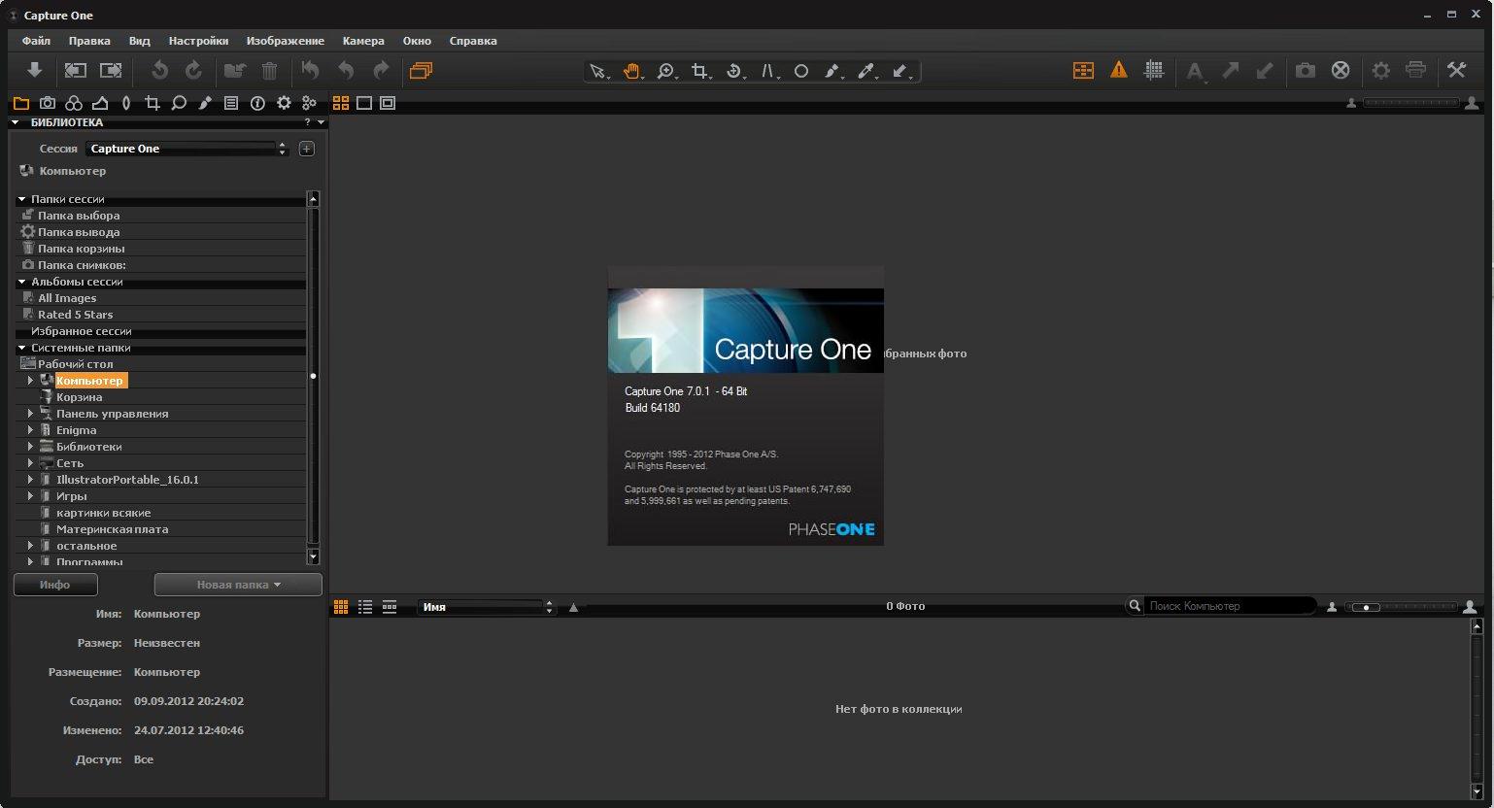Choose the Pan hand cursor tool
The height and width of the screenshot is (808, 1494).
point(631,71)
